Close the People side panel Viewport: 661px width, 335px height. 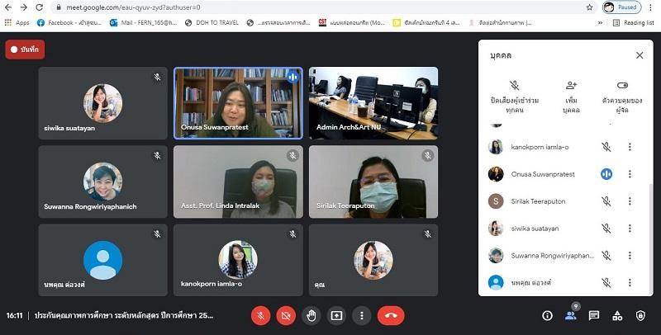tap(640, 55)
